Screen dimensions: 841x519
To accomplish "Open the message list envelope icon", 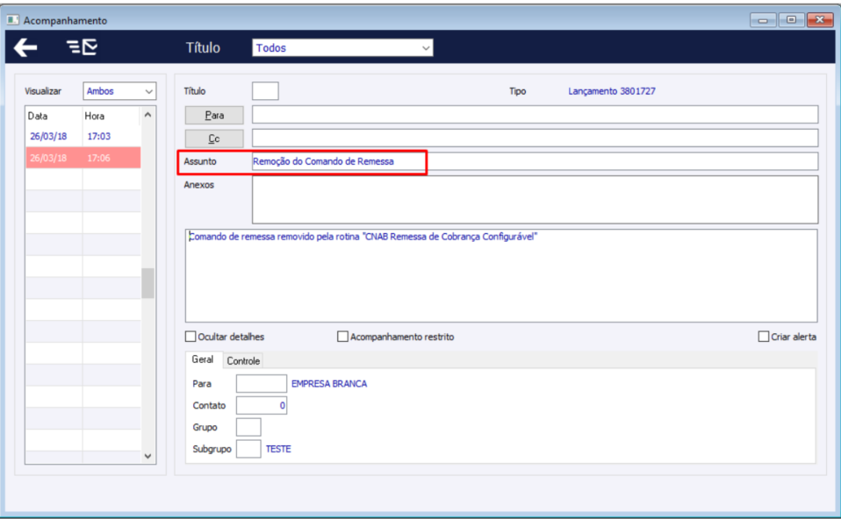I will pyautogui.click(x=82, y=47).
